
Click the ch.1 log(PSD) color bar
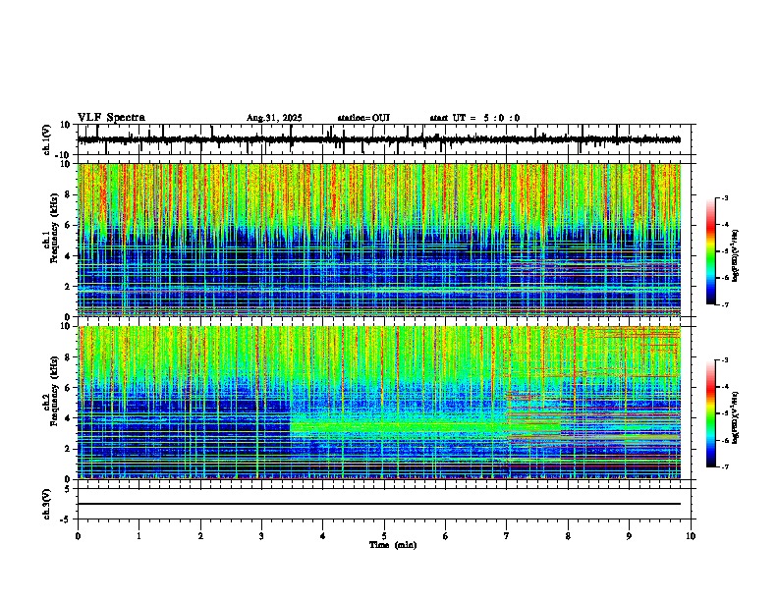point(711,251)
